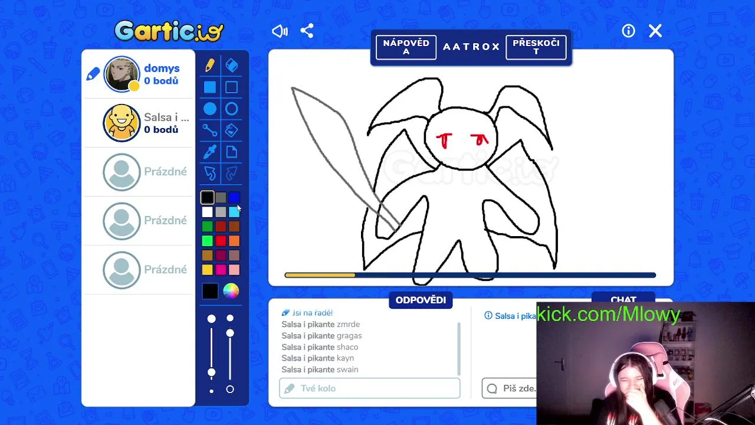Click the first Prázdné empty player slot

(x=139, y=172)
